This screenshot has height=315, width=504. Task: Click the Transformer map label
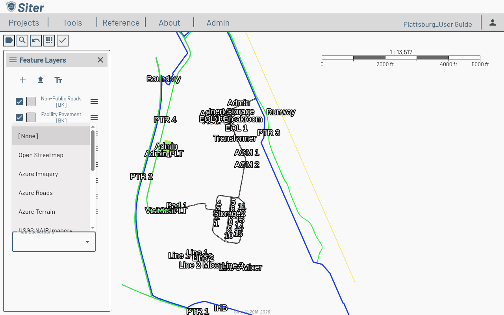(x=235, y=138)
